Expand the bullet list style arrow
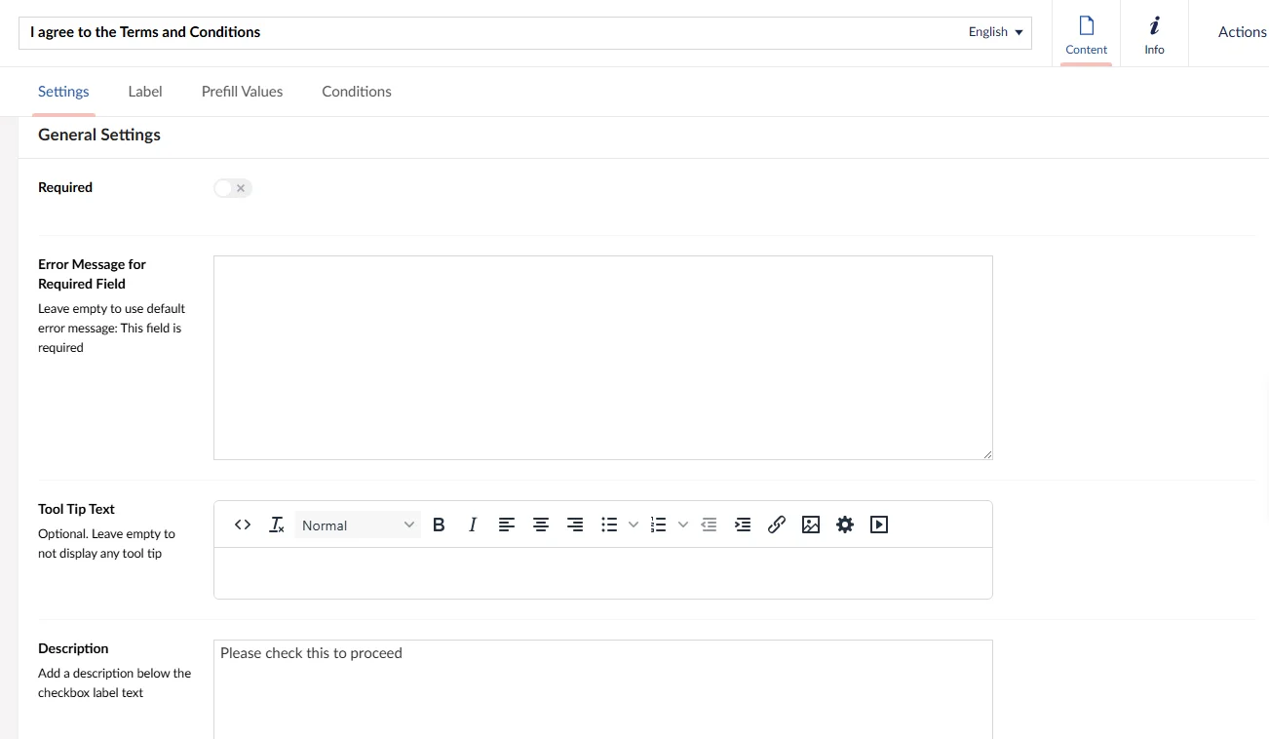Image resolution: width=1269 pixels, height=739 pixels. tap(634, 525)
